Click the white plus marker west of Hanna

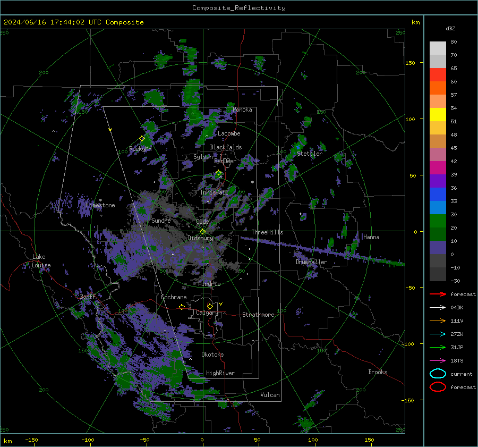click(300, 214)
